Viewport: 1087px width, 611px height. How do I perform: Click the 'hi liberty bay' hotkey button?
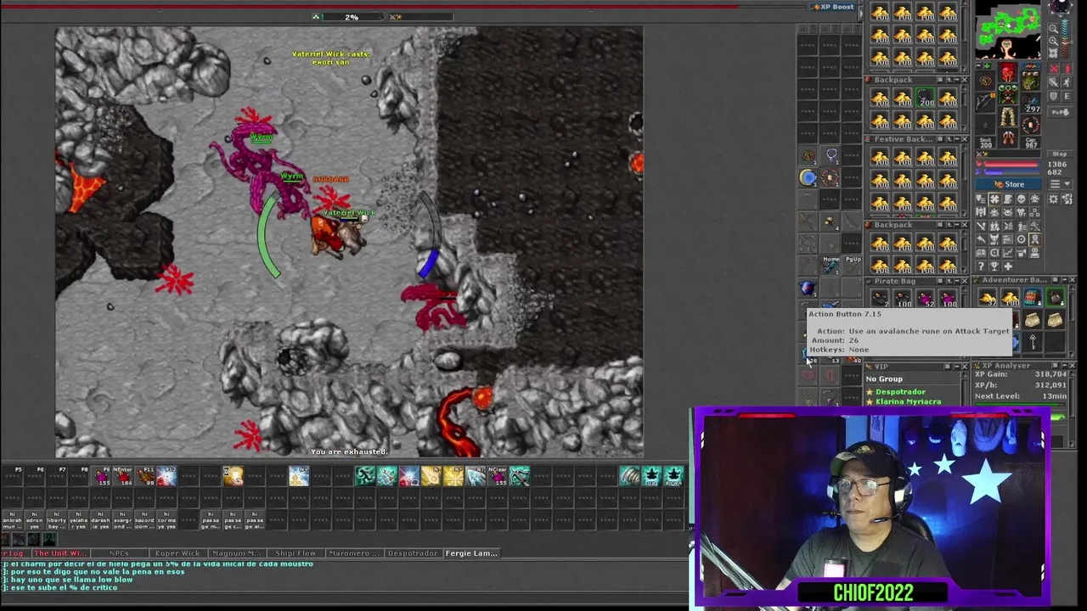(57, 519)
